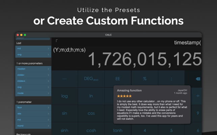Click the '1 parameter' section header
217x135 pixels.
point(24,102)
